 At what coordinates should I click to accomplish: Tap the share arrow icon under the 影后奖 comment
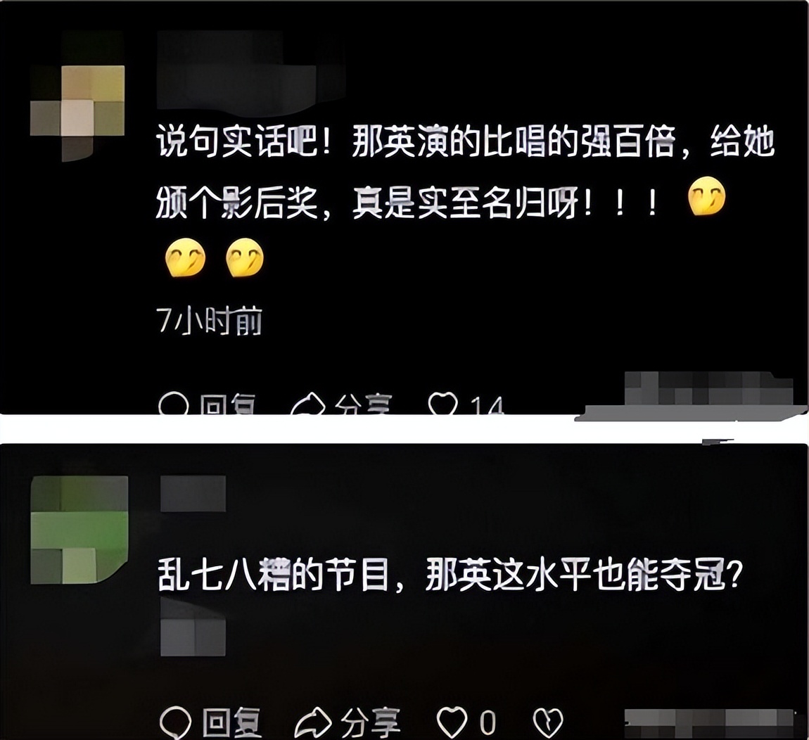(309, 404)
